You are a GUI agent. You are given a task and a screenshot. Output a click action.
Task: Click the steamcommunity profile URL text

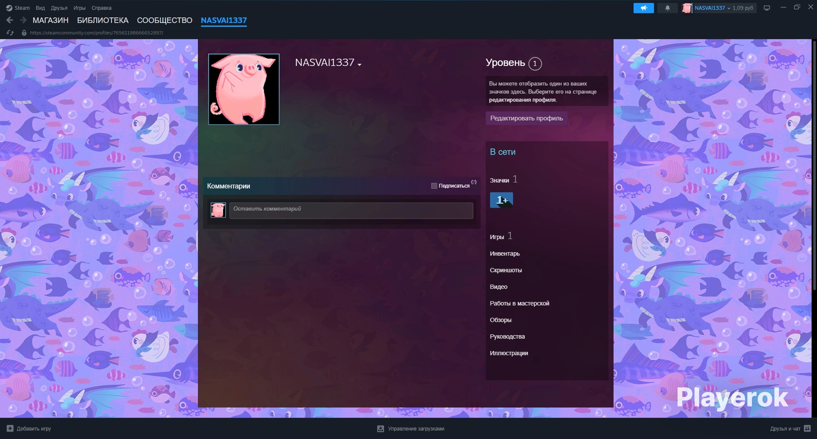tap(97, 33)
